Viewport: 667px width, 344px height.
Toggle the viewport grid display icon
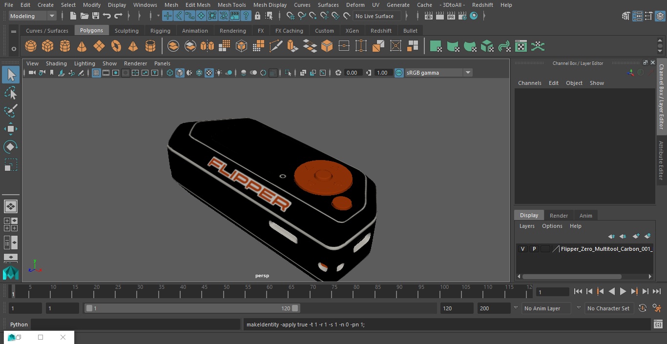pyautogui.click(x=96, y=73)
